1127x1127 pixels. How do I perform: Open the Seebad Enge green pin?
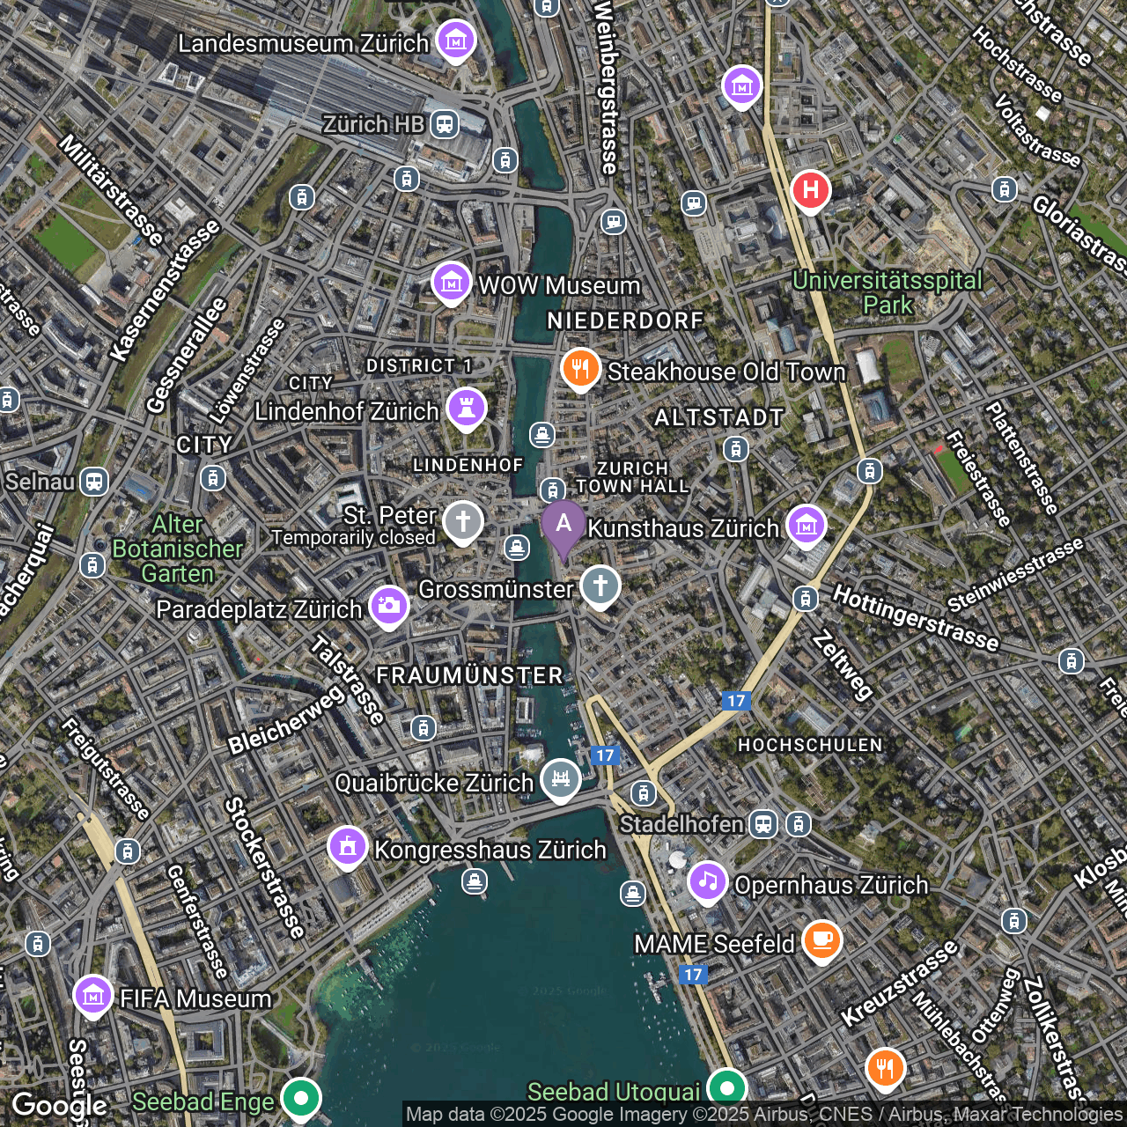pos(301,1101)
